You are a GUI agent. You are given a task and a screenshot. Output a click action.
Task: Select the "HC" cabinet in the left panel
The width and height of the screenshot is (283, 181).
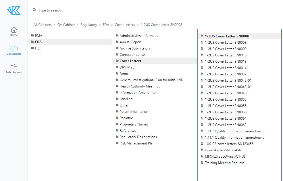point(36,48)
